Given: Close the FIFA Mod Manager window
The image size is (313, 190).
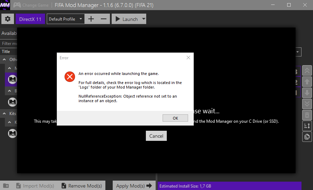Looking at the screenshot, I should [305, 5].
